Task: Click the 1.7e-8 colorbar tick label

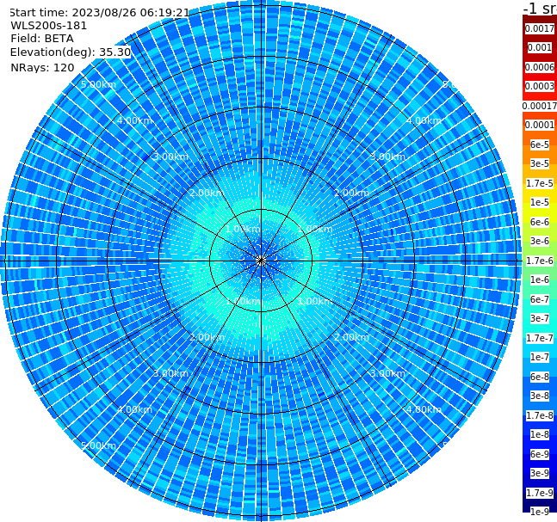Action: pos(540,415)
